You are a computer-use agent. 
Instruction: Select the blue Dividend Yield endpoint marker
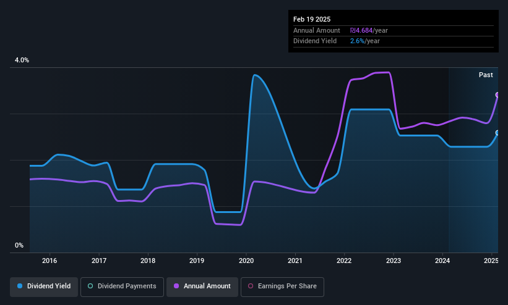point(497,133)
